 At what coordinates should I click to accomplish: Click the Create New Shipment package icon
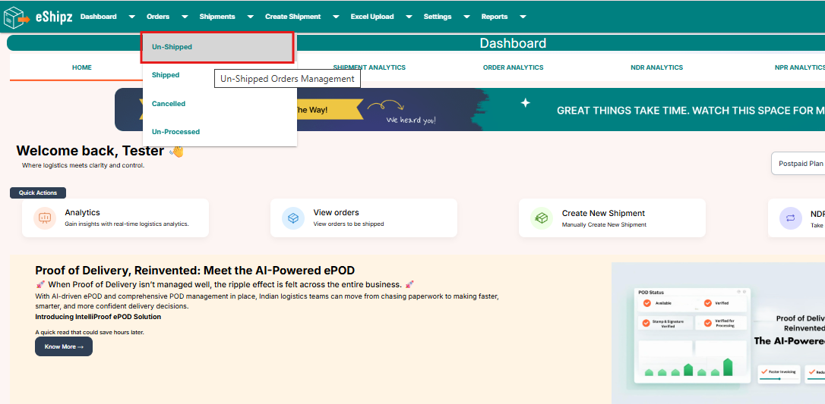[x=542, y=218]
